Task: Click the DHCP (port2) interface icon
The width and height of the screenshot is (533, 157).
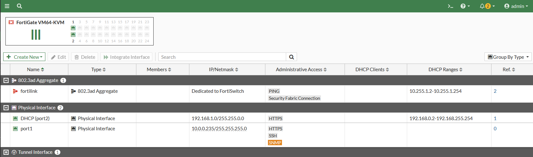Action: [15, 119]
